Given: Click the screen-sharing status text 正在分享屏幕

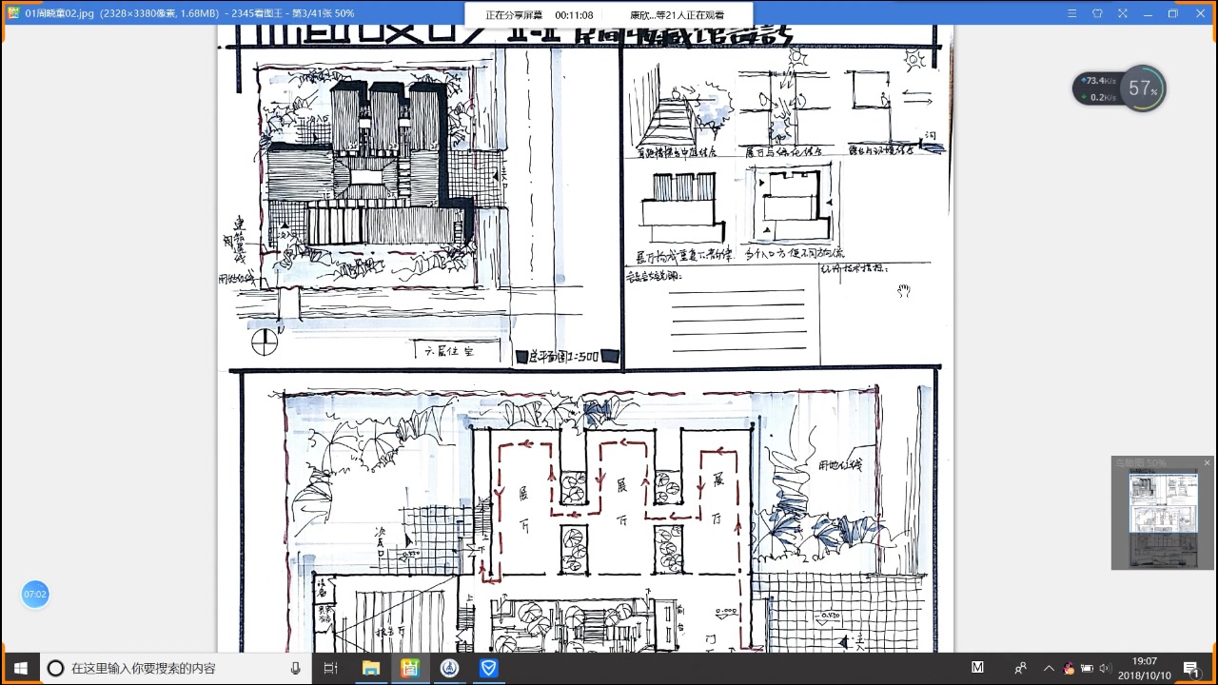Looking at the screenshot, I should pos(512,15).
